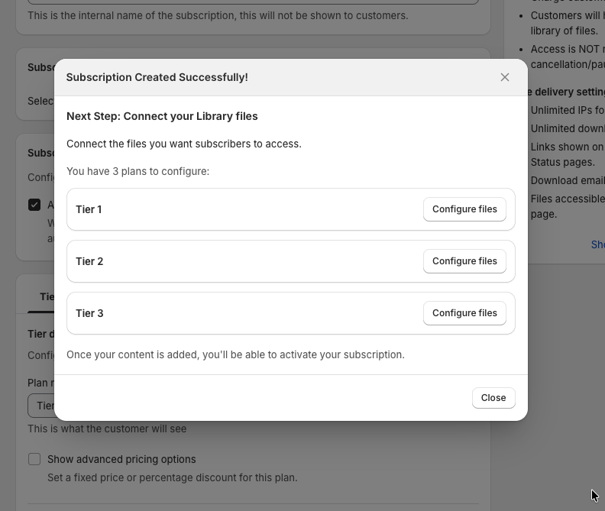Enable Show advanced pricing options checkbox
This screenshot has height=511, width=605.
[x=34, y=459]
